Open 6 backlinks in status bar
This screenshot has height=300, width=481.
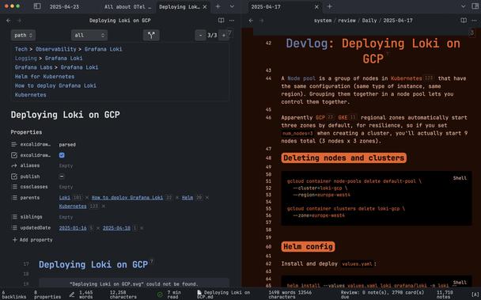click(x=13, y=294)
